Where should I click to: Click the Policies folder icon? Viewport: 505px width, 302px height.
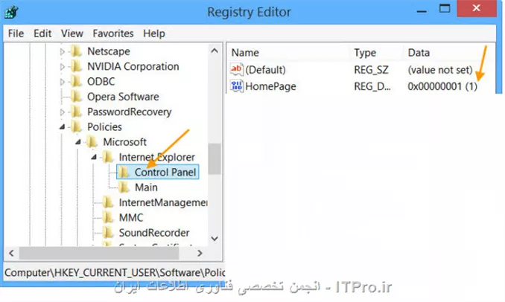(x=76, y=126)
